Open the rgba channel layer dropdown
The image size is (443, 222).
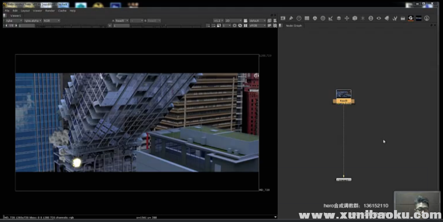pyautogui.click(x=14, y=20)
